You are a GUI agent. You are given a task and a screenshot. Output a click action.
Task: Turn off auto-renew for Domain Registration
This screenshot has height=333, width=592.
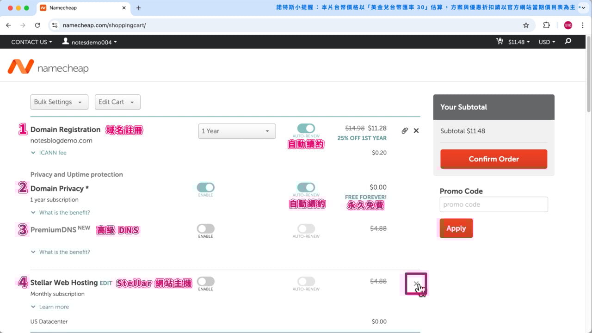306,128
